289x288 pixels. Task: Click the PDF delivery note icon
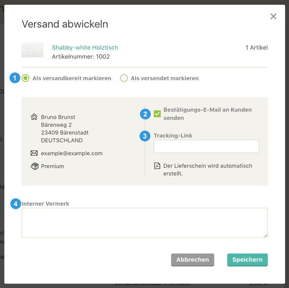click(157, 166)
